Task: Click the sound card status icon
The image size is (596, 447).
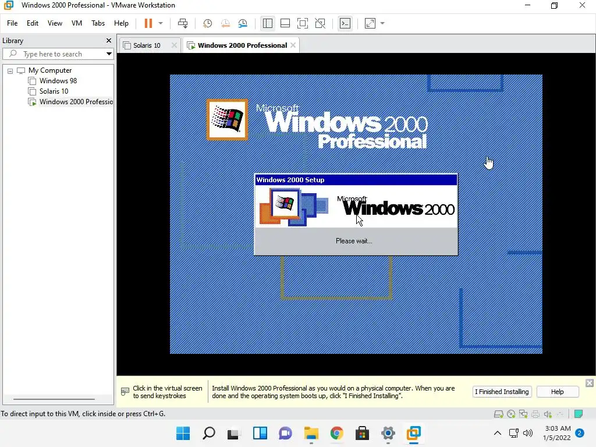Action: (548, 414)
